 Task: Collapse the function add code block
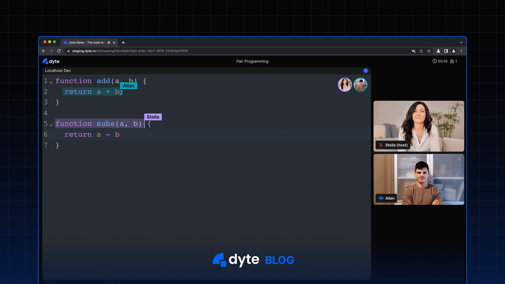click(x=51, y=82)
